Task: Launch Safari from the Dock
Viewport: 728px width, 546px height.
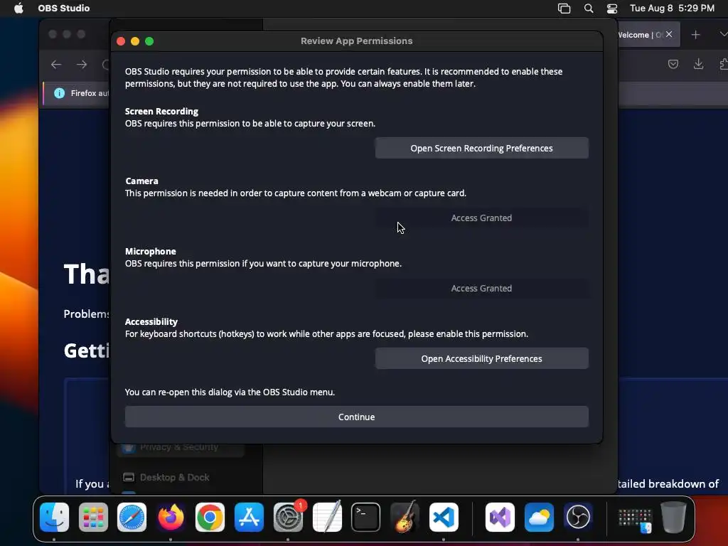Action: pos(132,517)
